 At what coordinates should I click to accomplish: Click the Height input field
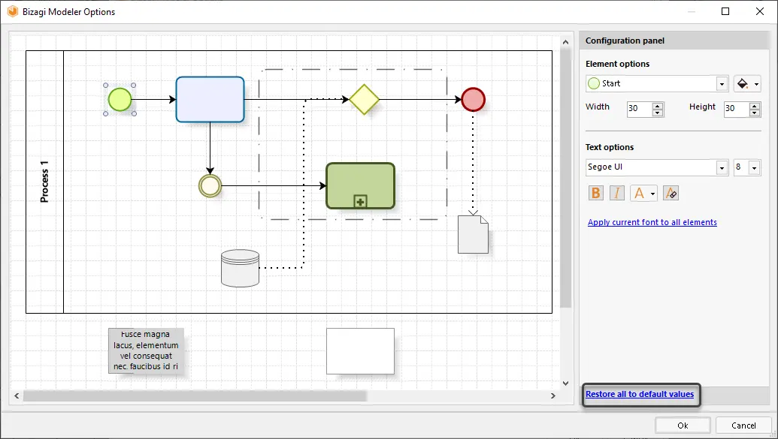tap(737, 109)
